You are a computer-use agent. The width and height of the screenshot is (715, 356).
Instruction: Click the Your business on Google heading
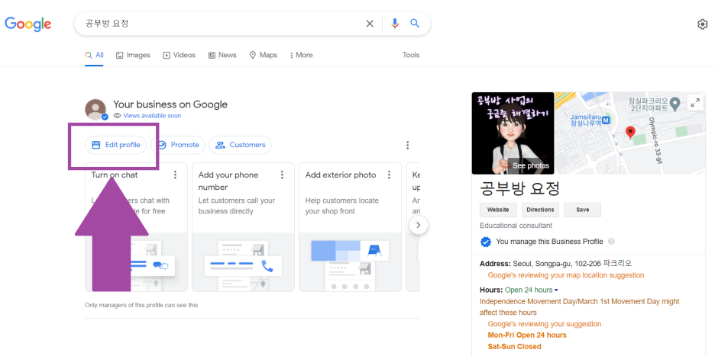coord(170,104)
